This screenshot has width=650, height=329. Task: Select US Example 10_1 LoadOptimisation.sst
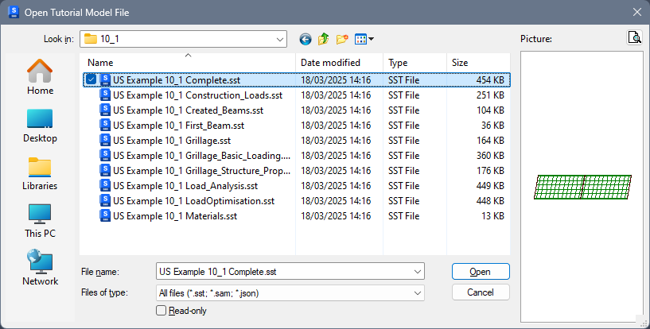click(193, 201)
